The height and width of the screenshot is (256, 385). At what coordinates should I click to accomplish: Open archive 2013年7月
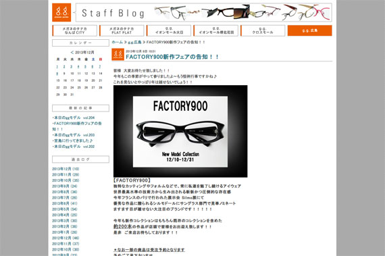(65, 198)
